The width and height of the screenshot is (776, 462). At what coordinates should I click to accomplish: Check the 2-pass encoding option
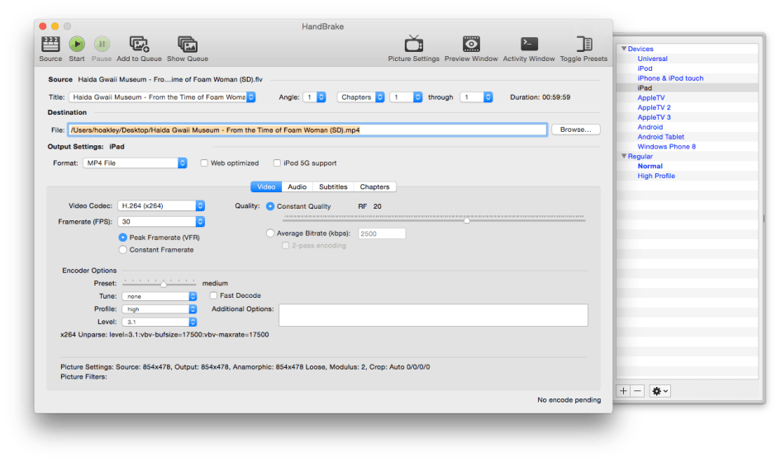(285, 246)
